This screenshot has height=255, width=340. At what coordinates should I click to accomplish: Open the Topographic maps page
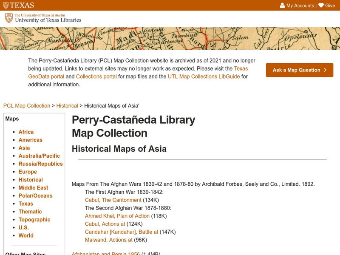click(x=34, y=219)
